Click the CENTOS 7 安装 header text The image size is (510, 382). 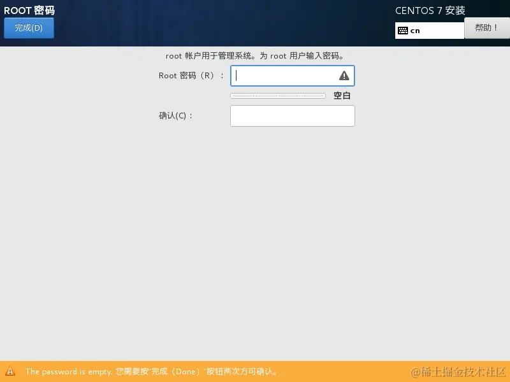click(428, 10)
